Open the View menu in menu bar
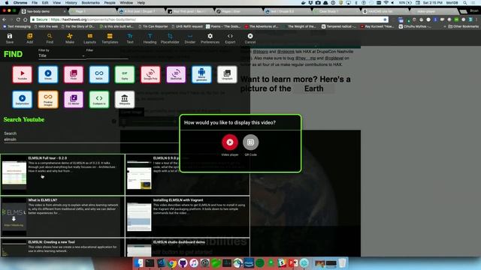The width and height of the screenshot is (481, 270). click(57, 3)
